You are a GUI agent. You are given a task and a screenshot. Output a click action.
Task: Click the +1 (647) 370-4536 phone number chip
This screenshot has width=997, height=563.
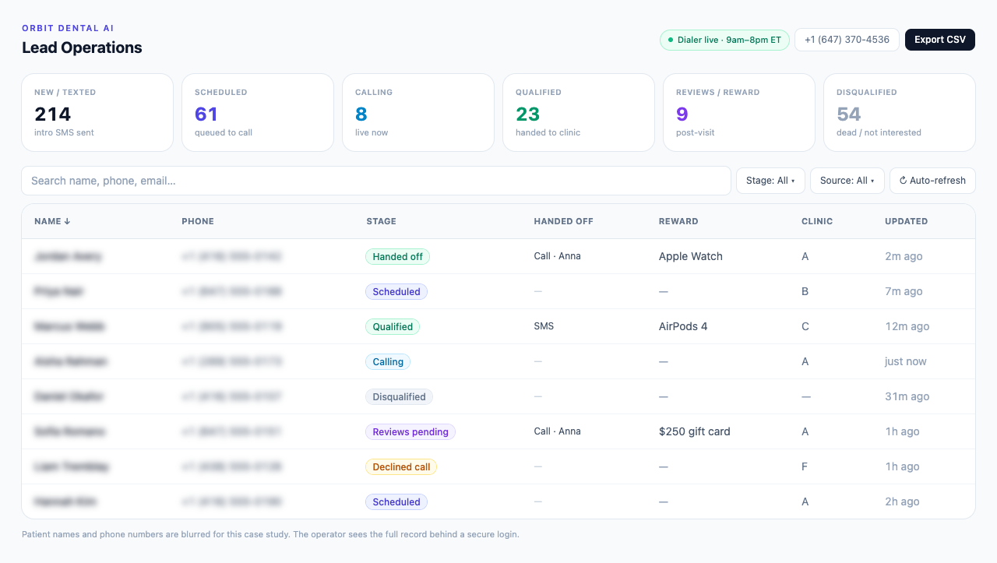tap(847, 40)
